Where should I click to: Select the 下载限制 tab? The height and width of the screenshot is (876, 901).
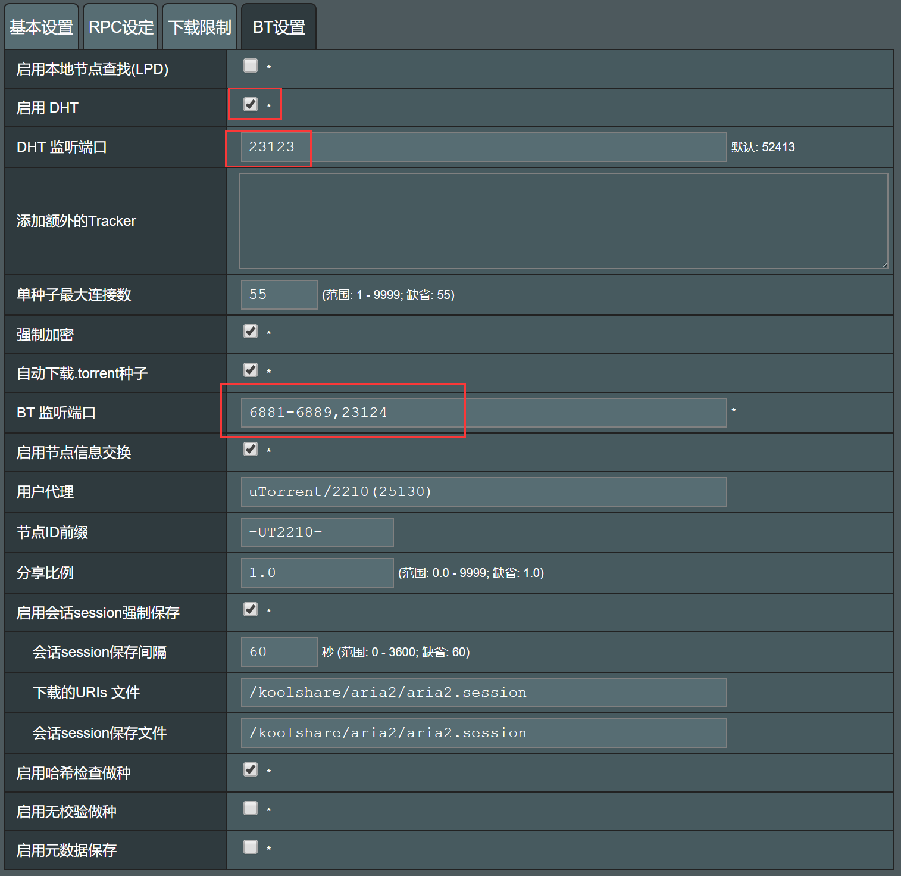199,27
